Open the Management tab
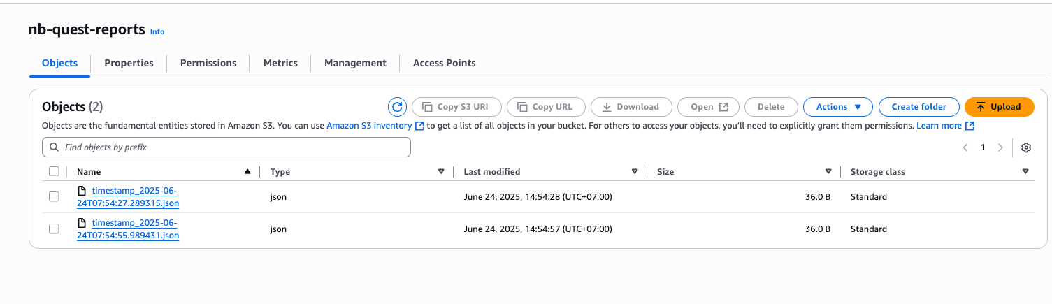Screen dimensions: 1052x304 (x=355, y=63)
